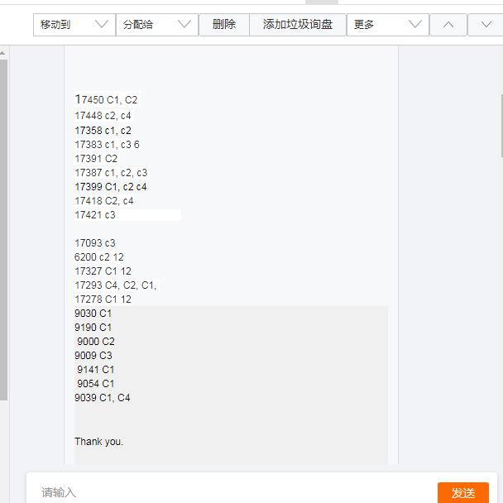
Task: Click the 删除 button
Action: point(224,25)
